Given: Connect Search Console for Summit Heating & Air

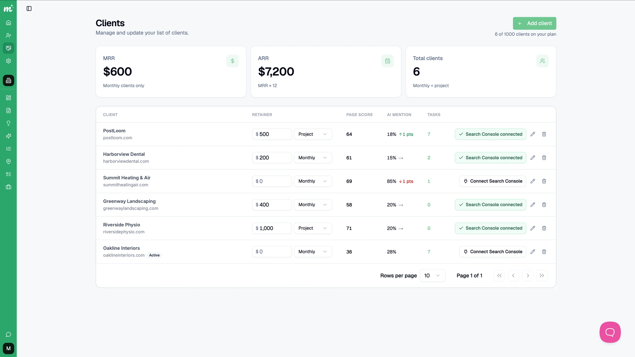Looking at the screenshot, I should [493, 181].
